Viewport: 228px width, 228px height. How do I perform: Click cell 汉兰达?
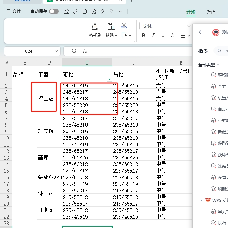tap(49, 99)
